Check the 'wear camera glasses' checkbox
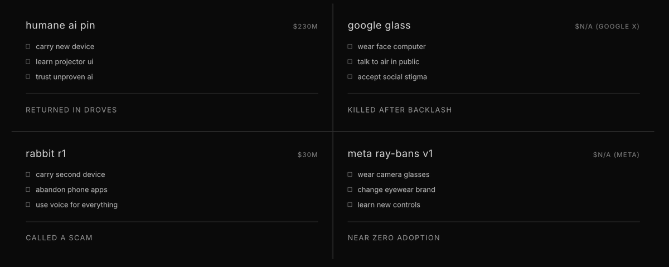 [350, 175]
